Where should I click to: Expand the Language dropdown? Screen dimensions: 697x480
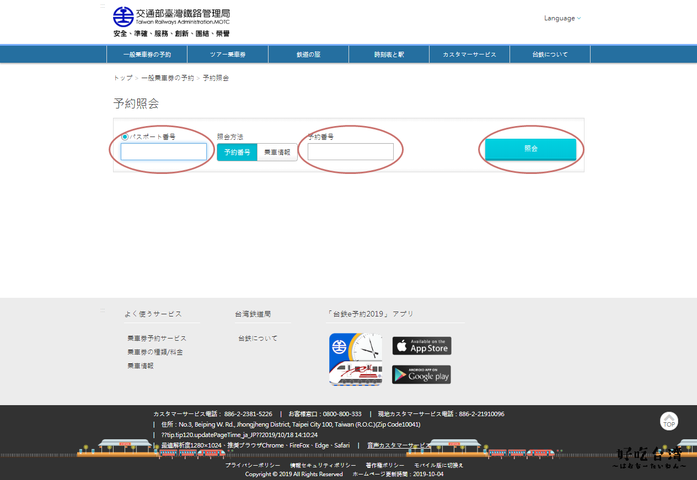coord(562,18)
